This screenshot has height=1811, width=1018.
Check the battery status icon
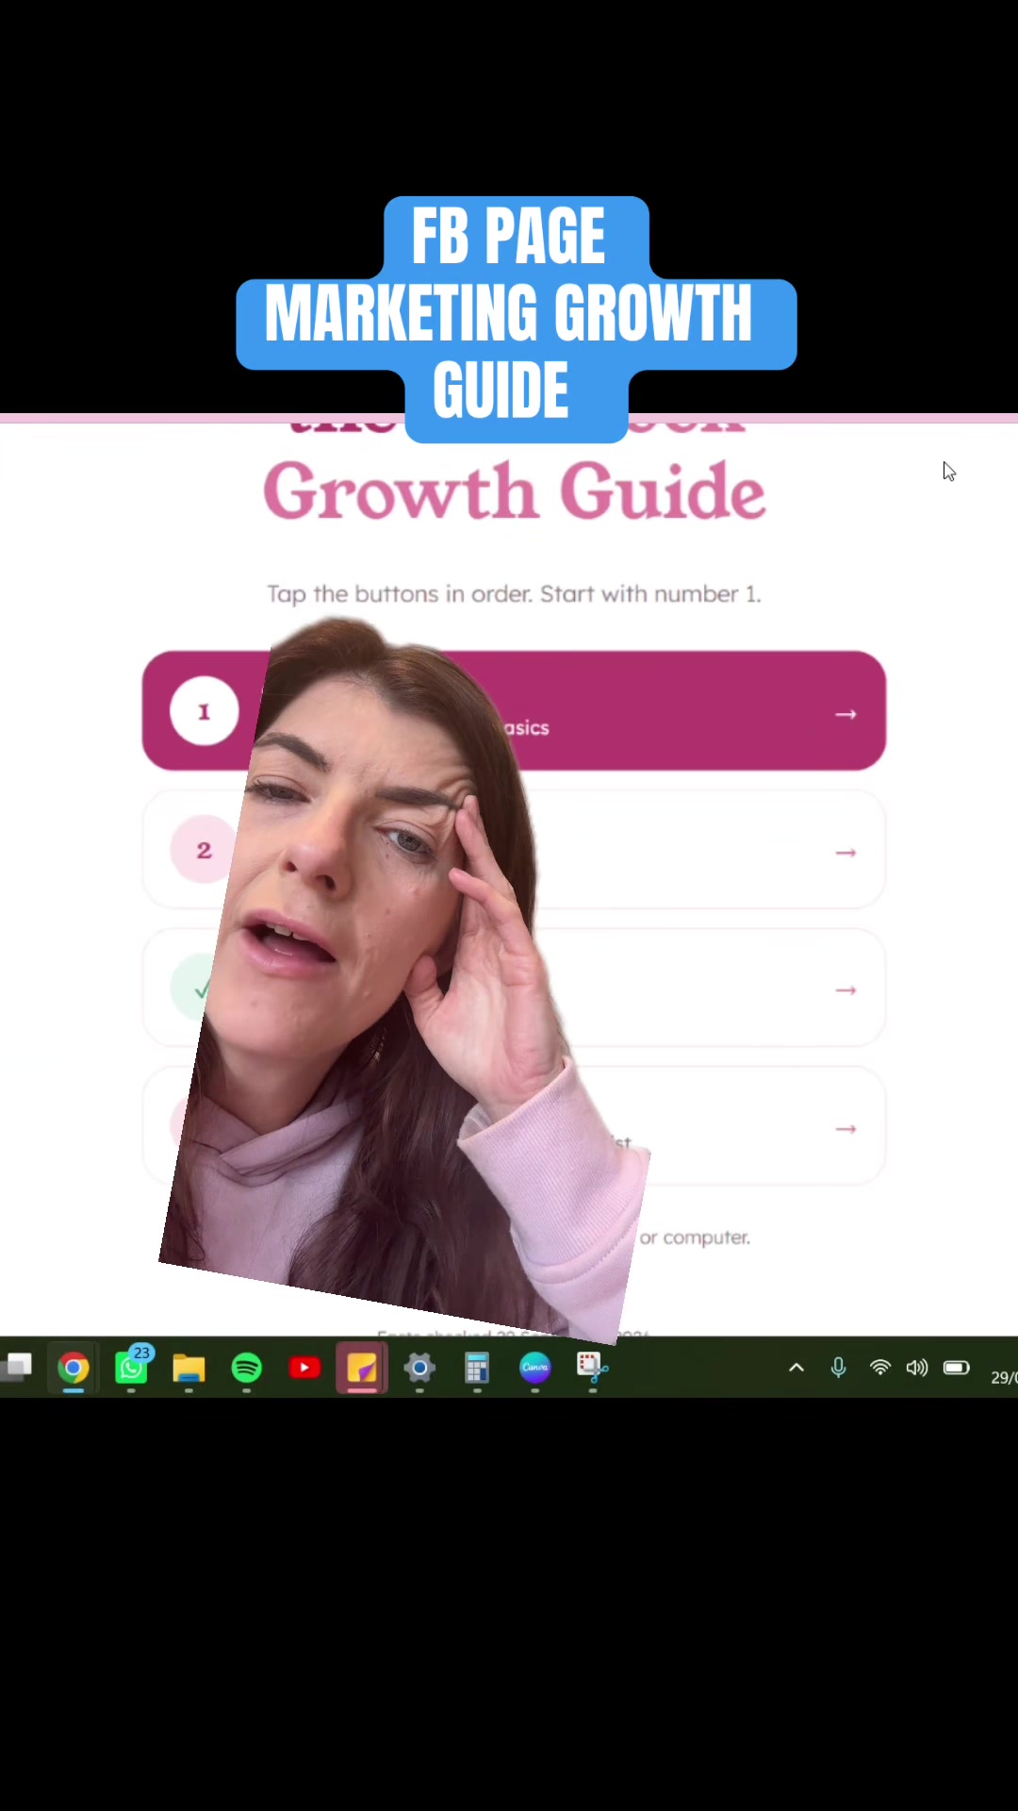[957, 1368]
